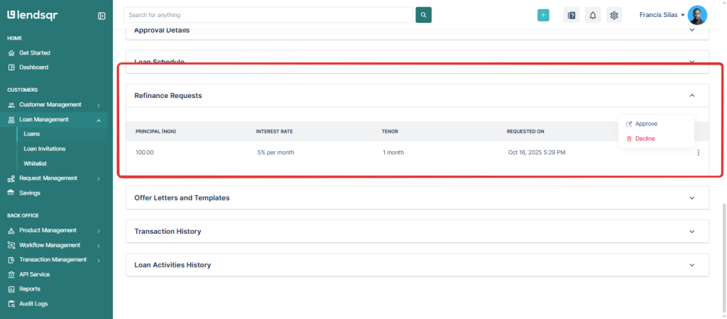Expand the Loan Activities History section
The height and width of the screenshot is (319, 727).
[692, 265]
